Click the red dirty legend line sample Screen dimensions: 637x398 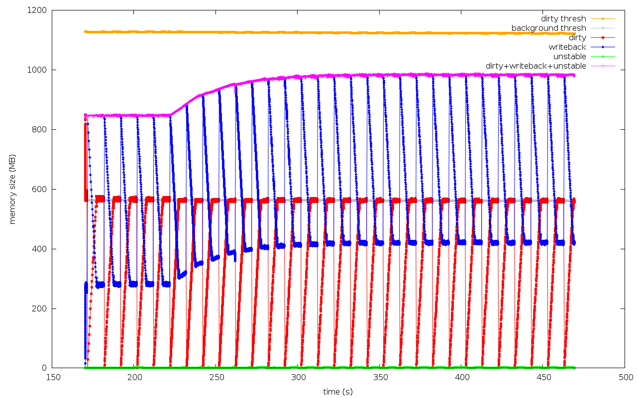(x=603, y=38)
